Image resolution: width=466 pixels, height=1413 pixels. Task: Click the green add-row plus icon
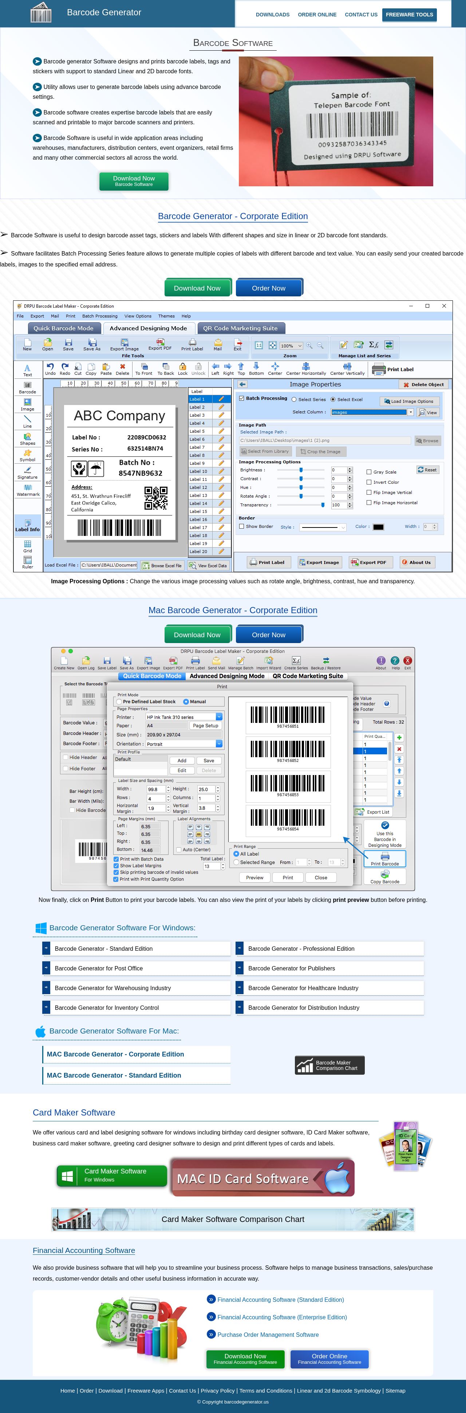(x=399, y=738)
